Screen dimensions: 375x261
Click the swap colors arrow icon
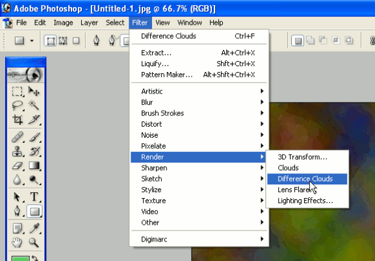tap(35, 258)
